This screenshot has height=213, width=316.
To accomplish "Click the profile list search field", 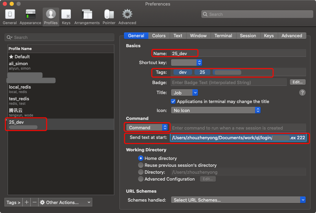I will (x=59, y=37).
